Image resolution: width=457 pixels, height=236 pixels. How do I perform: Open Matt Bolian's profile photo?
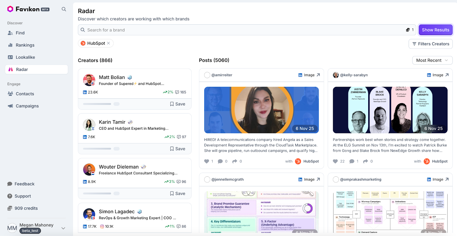89,80
